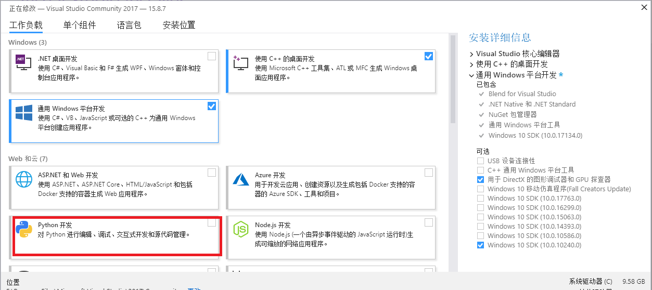Image resolution: width=652 pixels, height=290 pixels.
Task: Check Windows 10 SDK (10.0.16299.0)
Action: [480, 207]
